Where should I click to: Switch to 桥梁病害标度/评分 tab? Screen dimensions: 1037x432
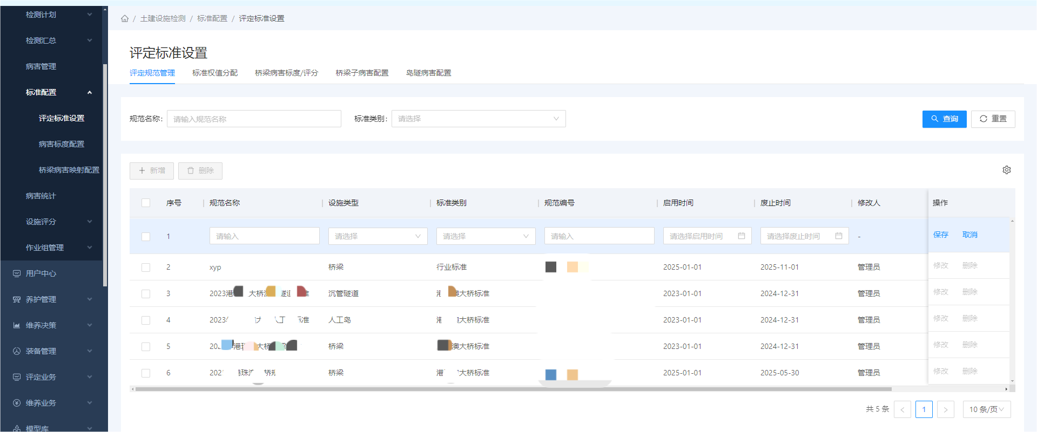(286, 73)
